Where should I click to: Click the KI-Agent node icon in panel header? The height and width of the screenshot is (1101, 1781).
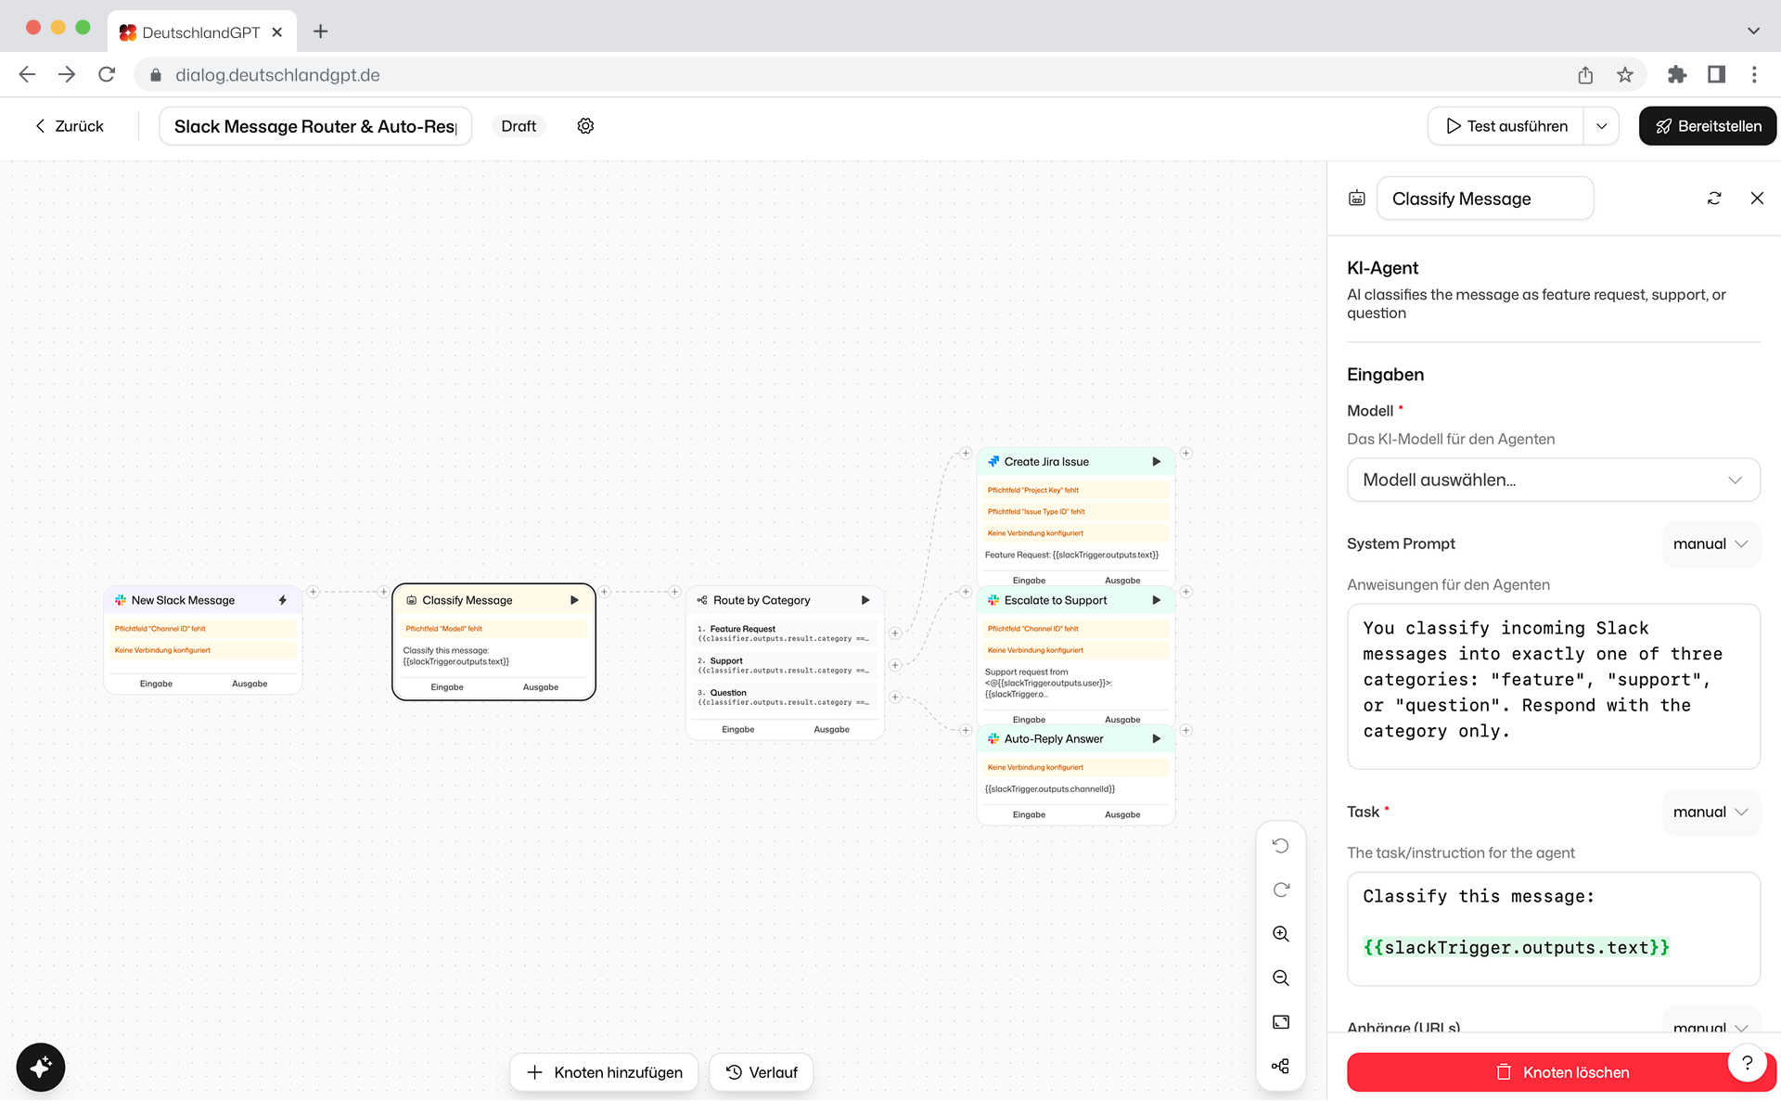pos(1357,198)
